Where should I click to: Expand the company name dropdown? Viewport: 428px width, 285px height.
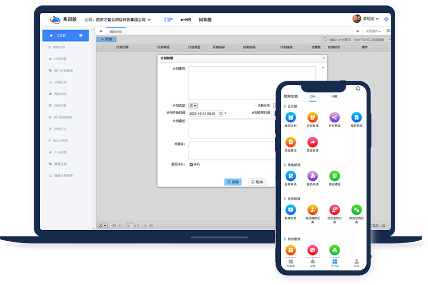[149, 20]
